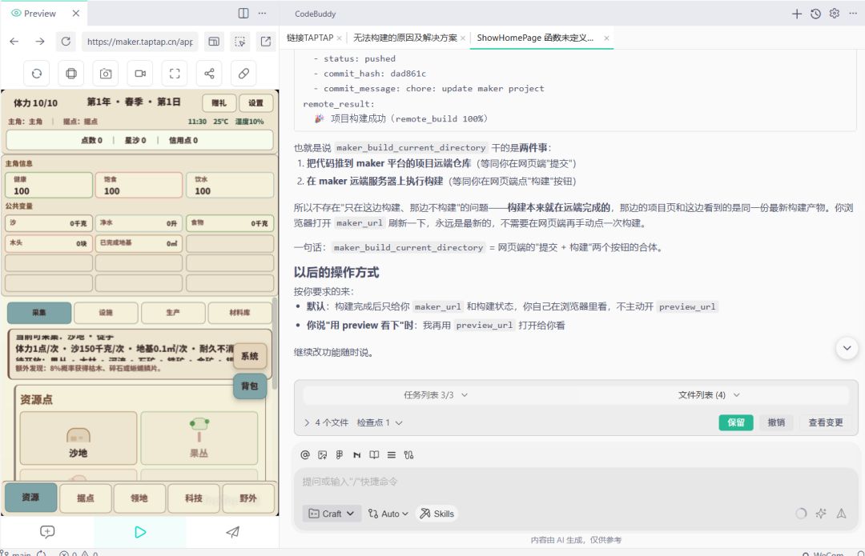Click the camera screenshot icon in preview toolbar
865x556 pixels.
point(106,74)
